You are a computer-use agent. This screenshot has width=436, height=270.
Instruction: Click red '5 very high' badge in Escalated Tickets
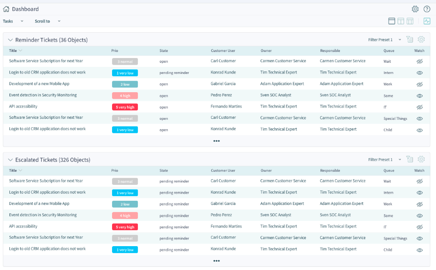coord(125,227)
